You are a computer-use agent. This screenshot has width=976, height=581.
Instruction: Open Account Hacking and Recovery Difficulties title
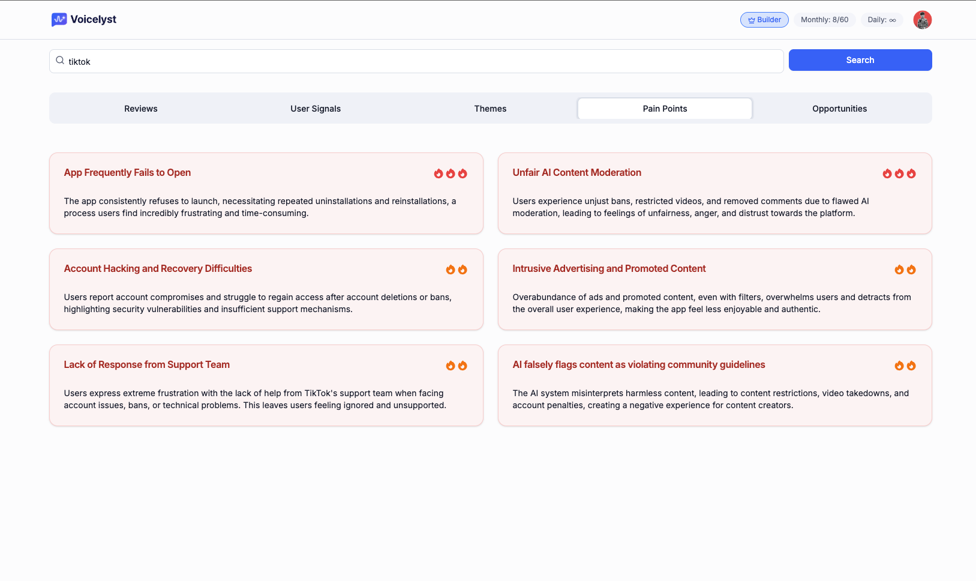pyautogui.click(x=158, y=269)
